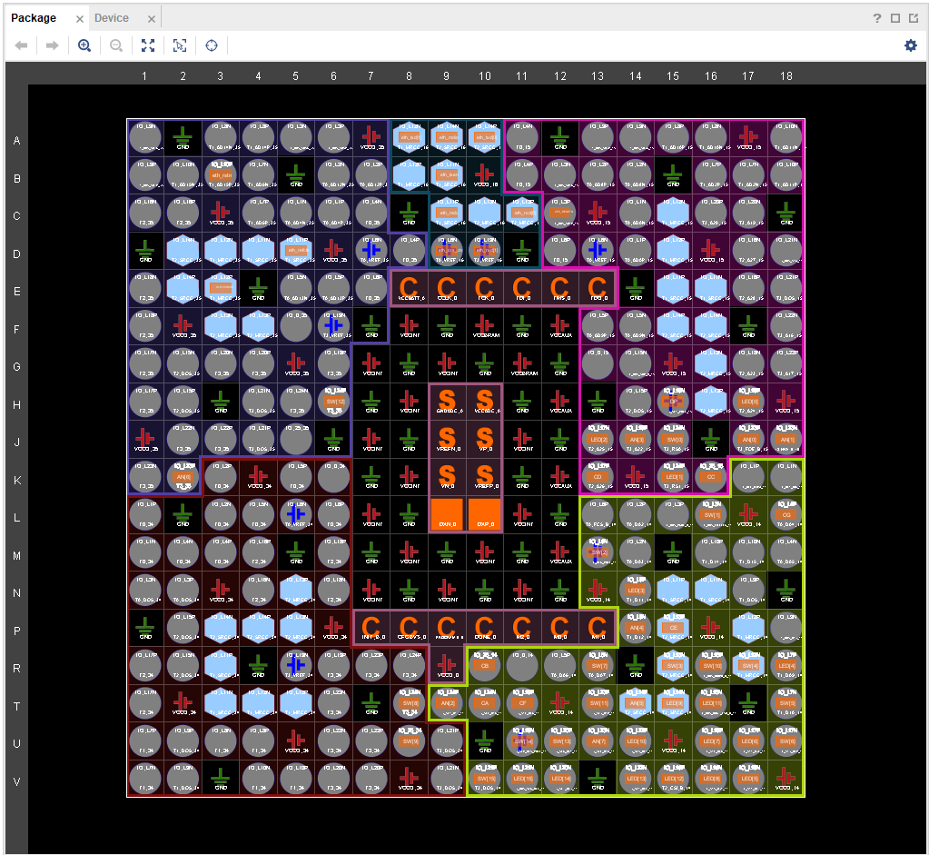Zoom out of the package view

point(116,45)
